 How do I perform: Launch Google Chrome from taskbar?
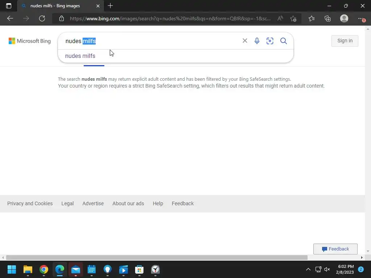coord(44,269)
